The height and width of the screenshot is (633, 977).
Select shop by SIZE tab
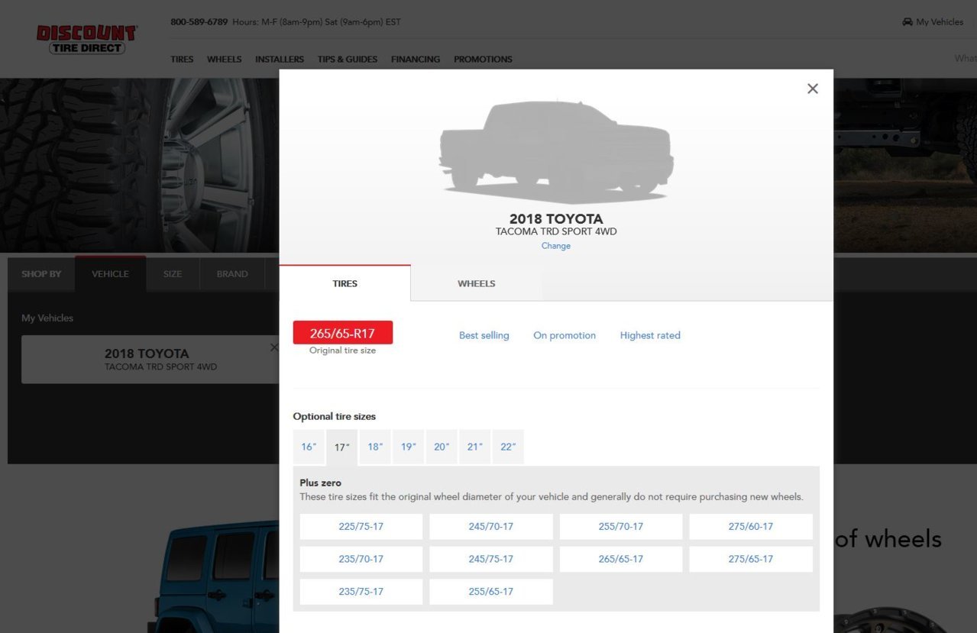[173, 274]
